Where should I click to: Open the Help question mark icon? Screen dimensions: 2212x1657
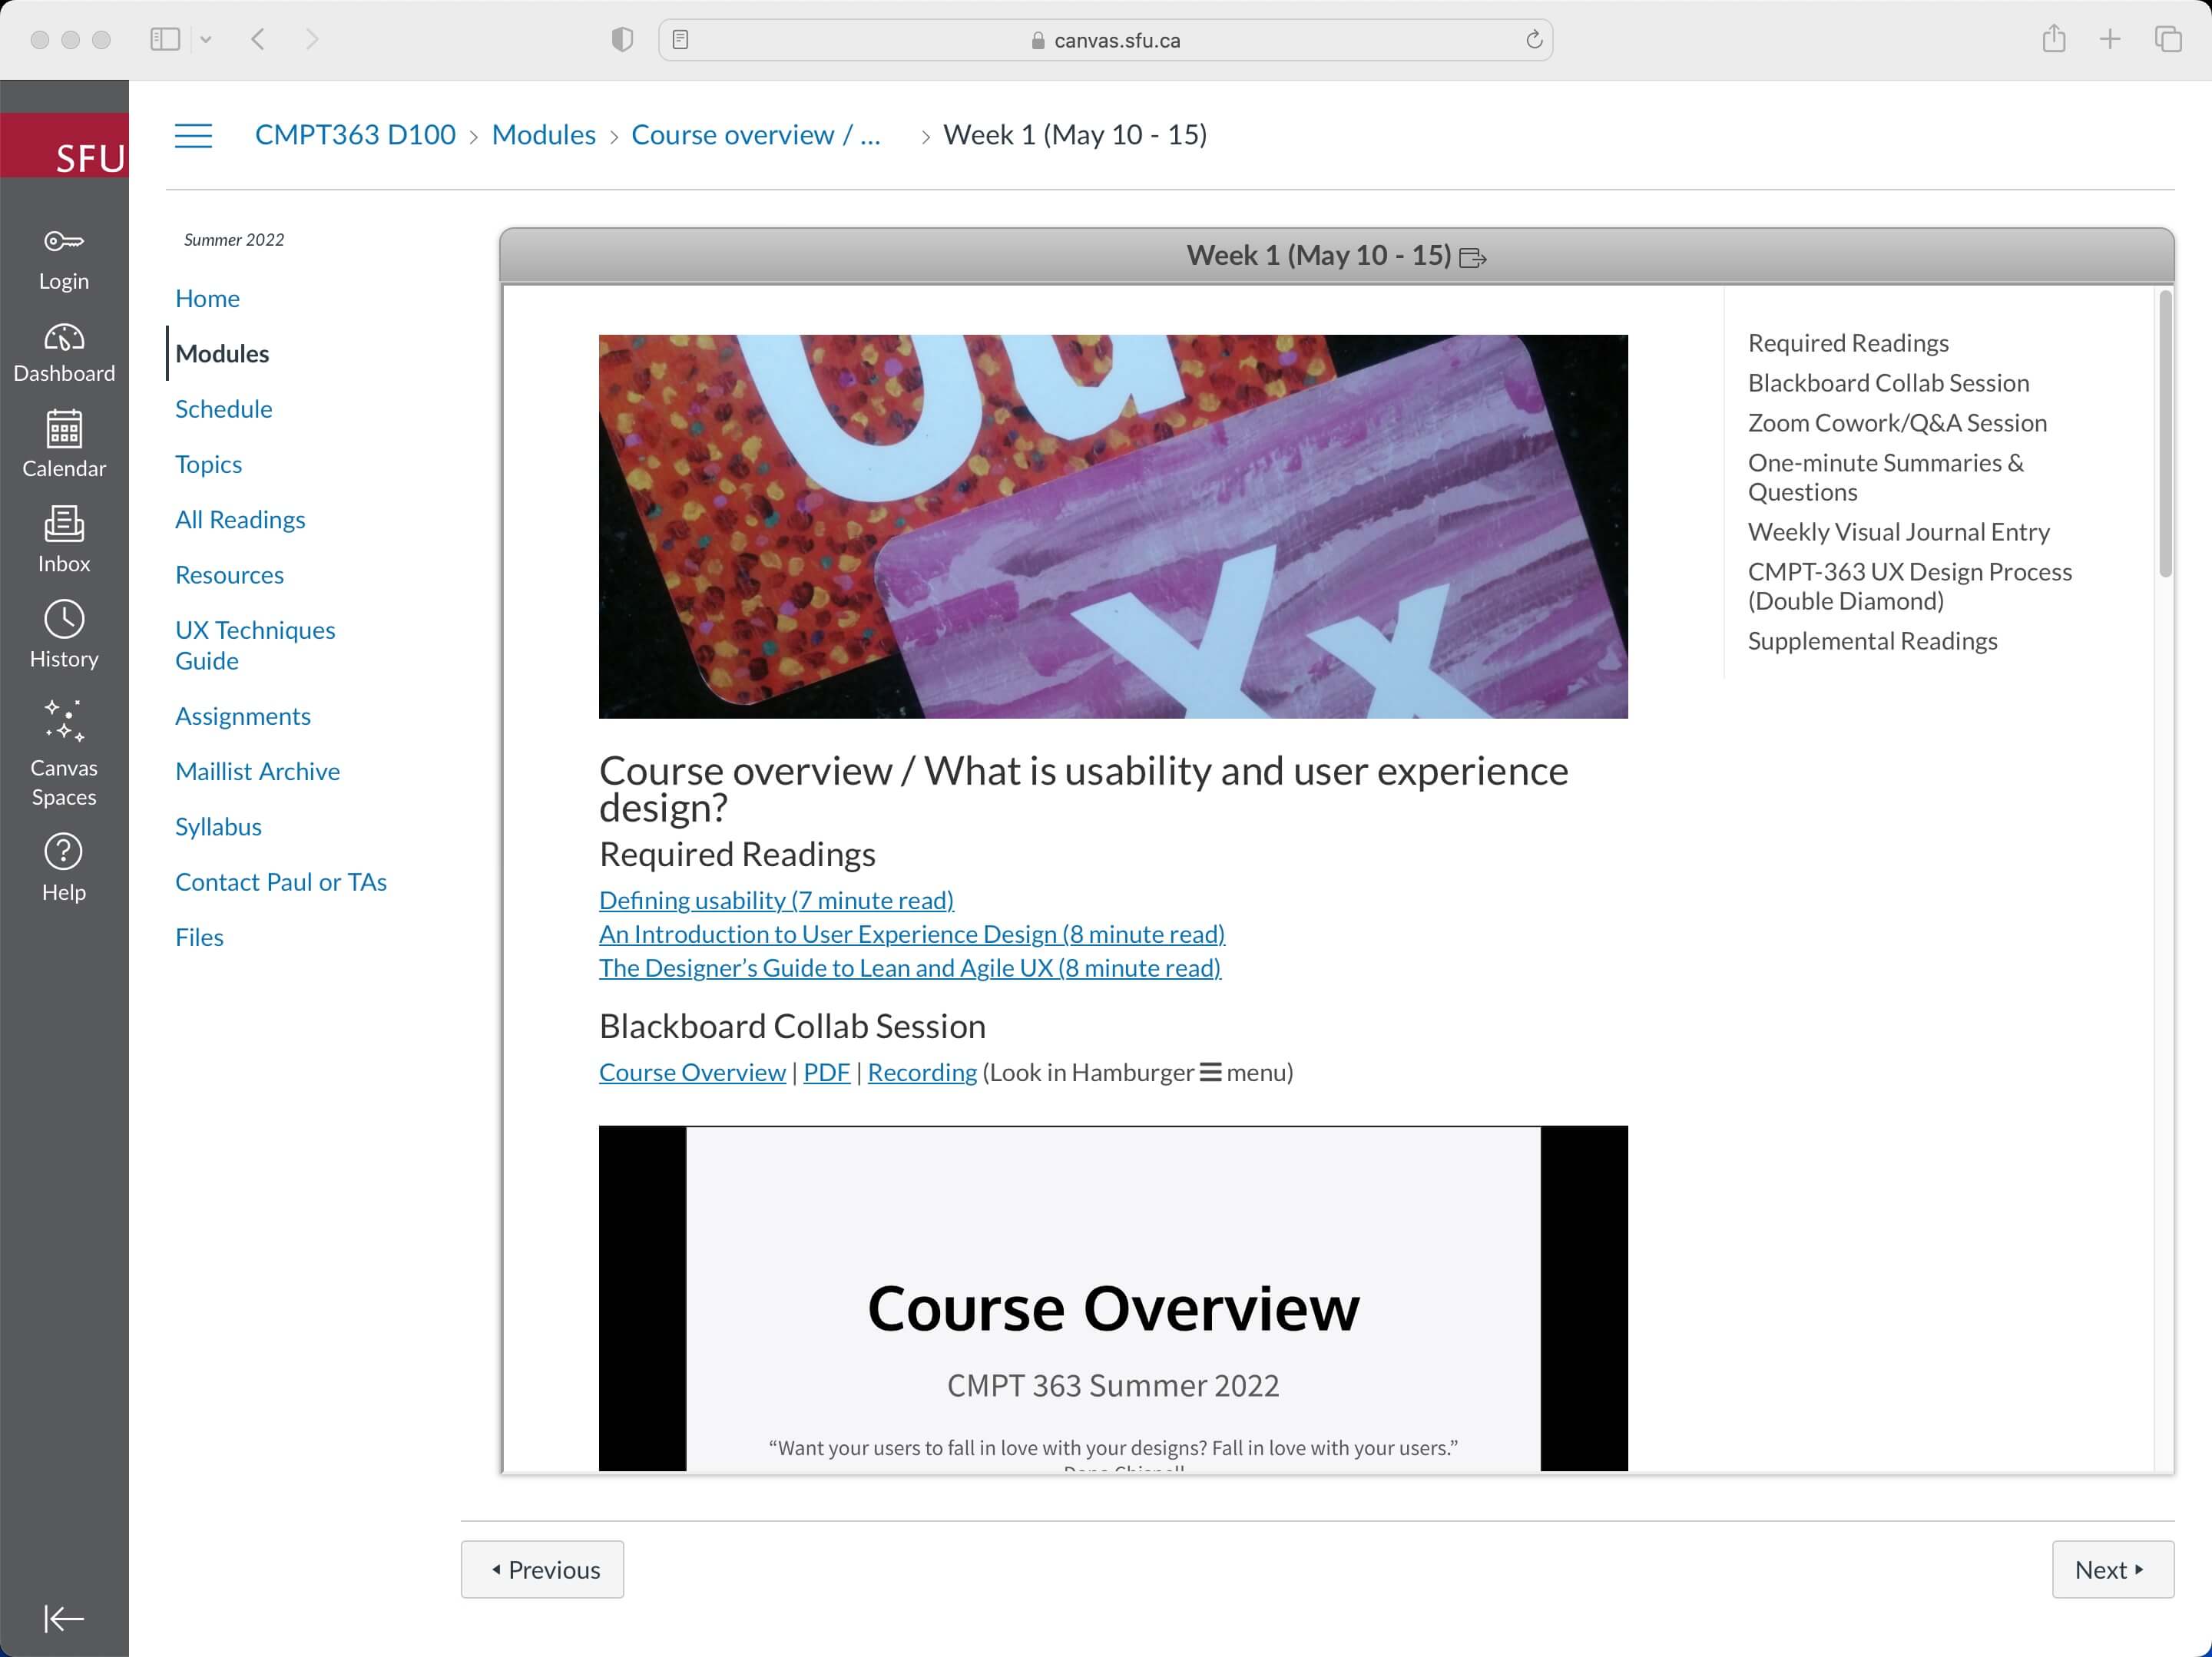[64, 852]
